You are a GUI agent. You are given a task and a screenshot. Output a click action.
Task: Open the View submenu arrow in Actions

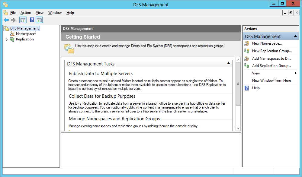296,73
